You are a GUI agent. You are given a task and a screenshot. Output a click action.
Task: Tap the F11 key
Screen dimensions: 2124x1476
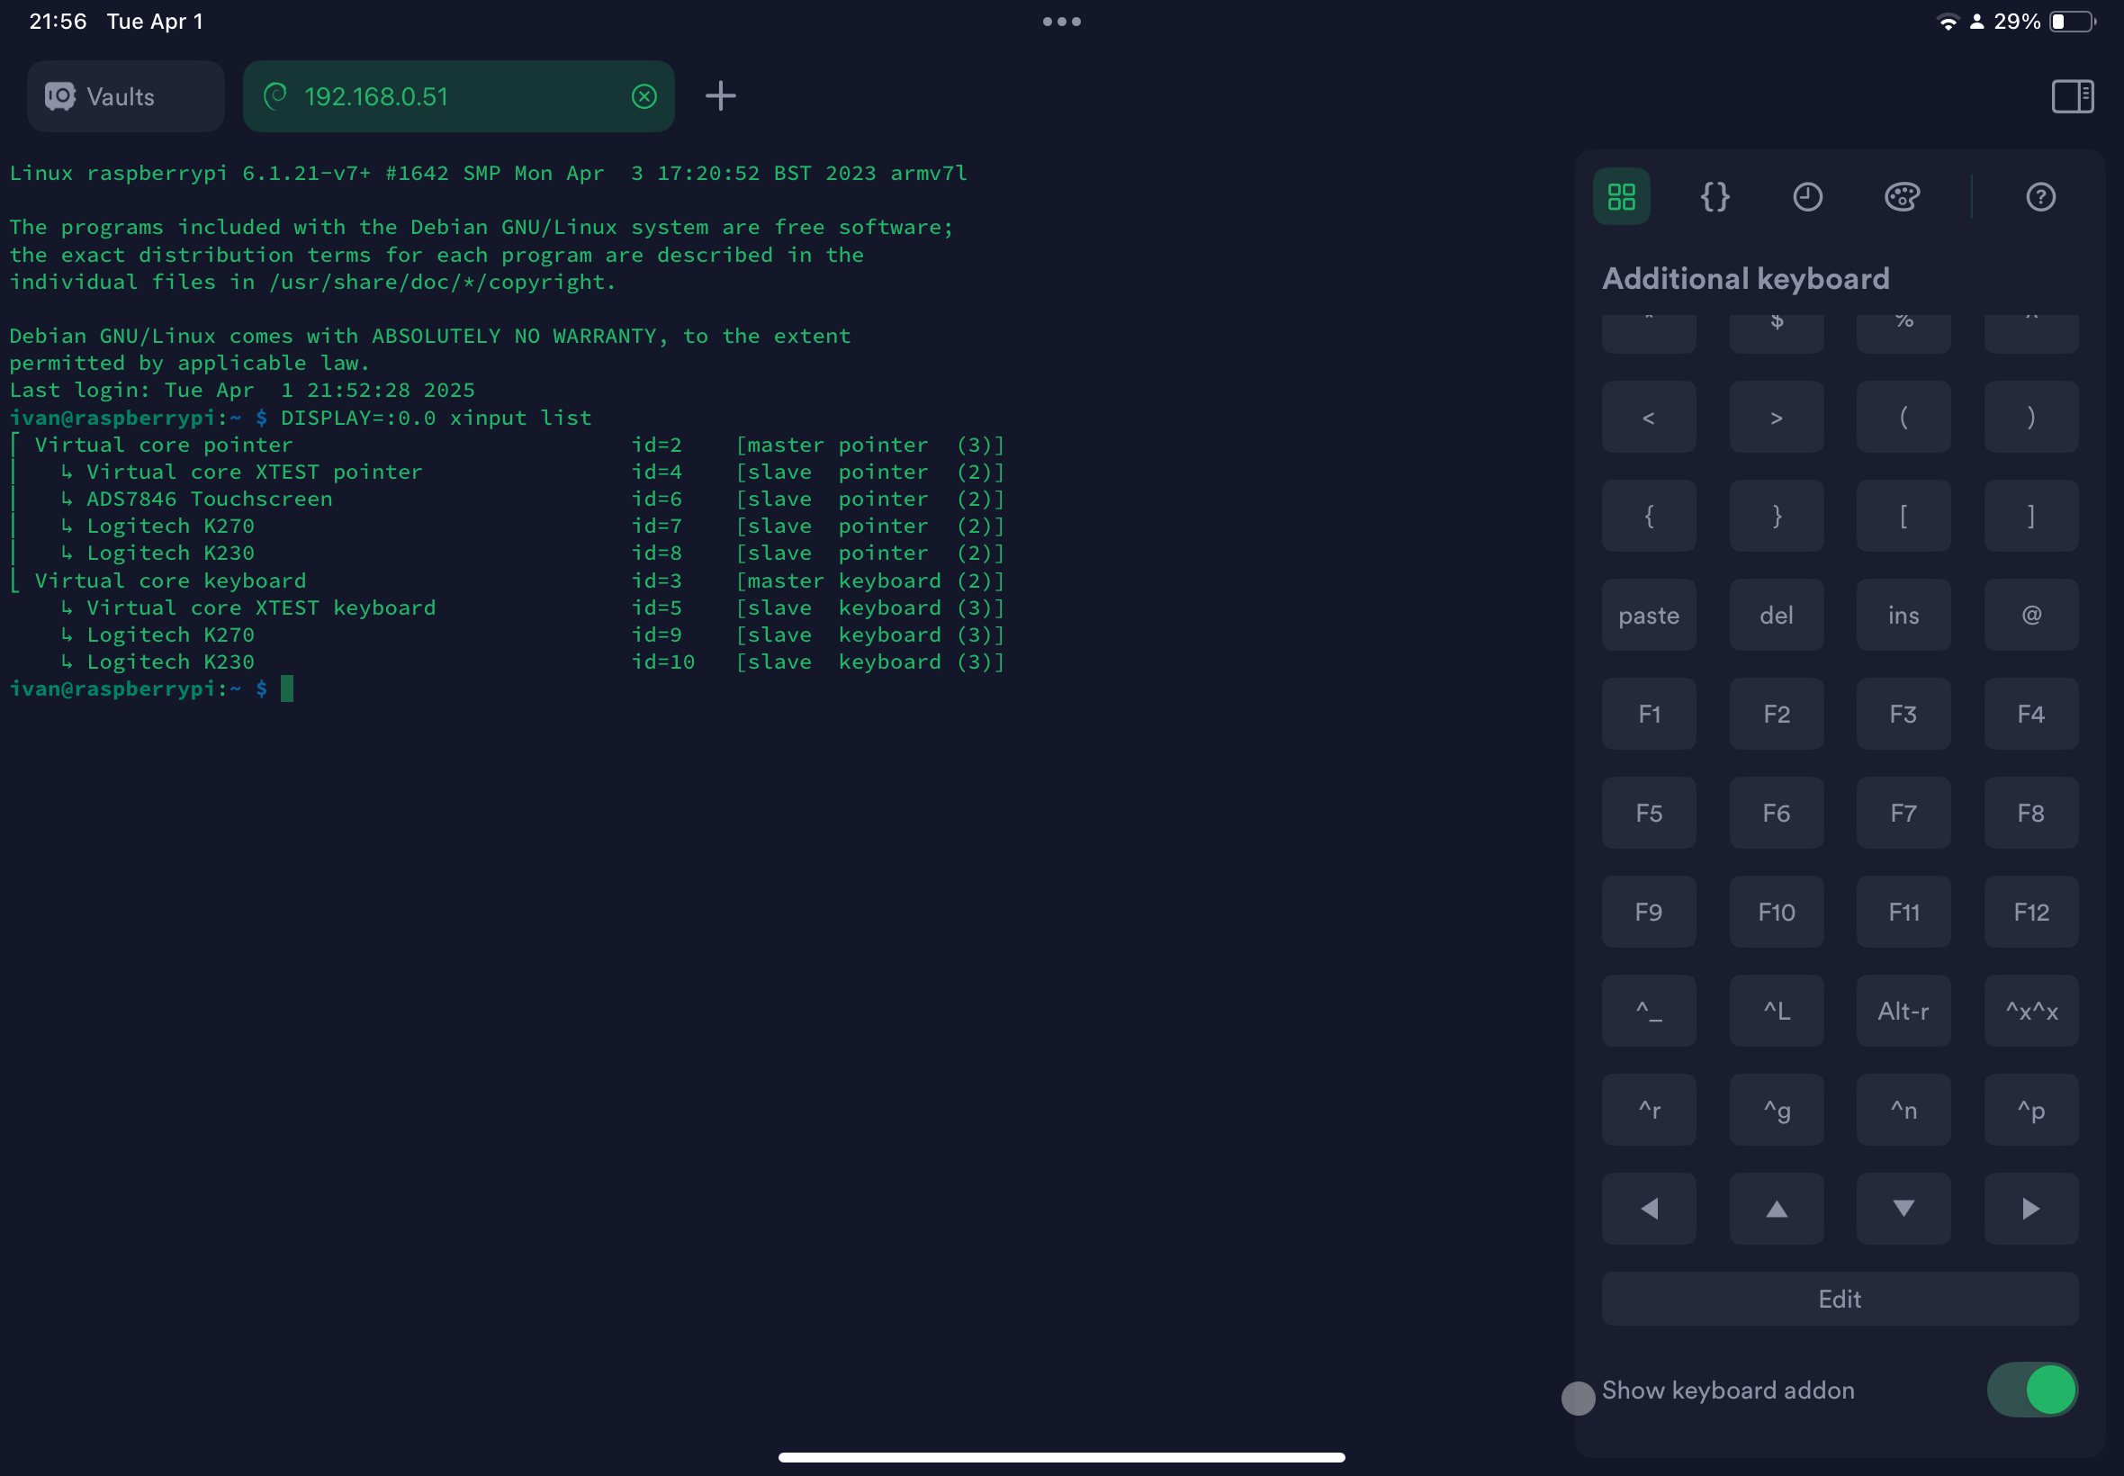click(1903, 912)
